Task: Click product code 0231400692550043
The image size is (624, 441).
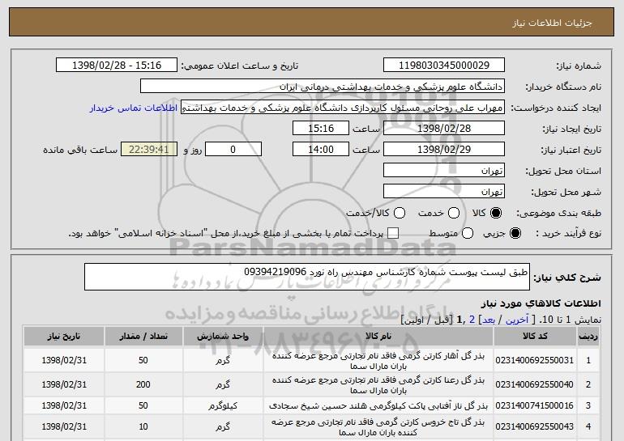Action: pos(535,426)
